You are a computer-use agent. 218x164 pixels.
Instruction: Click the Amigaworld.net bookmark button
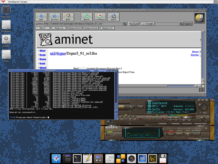[x=75, y=28]
